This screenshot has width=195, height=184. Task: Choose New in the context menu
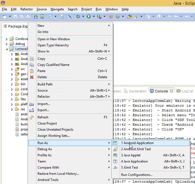(x=74, y=25)
